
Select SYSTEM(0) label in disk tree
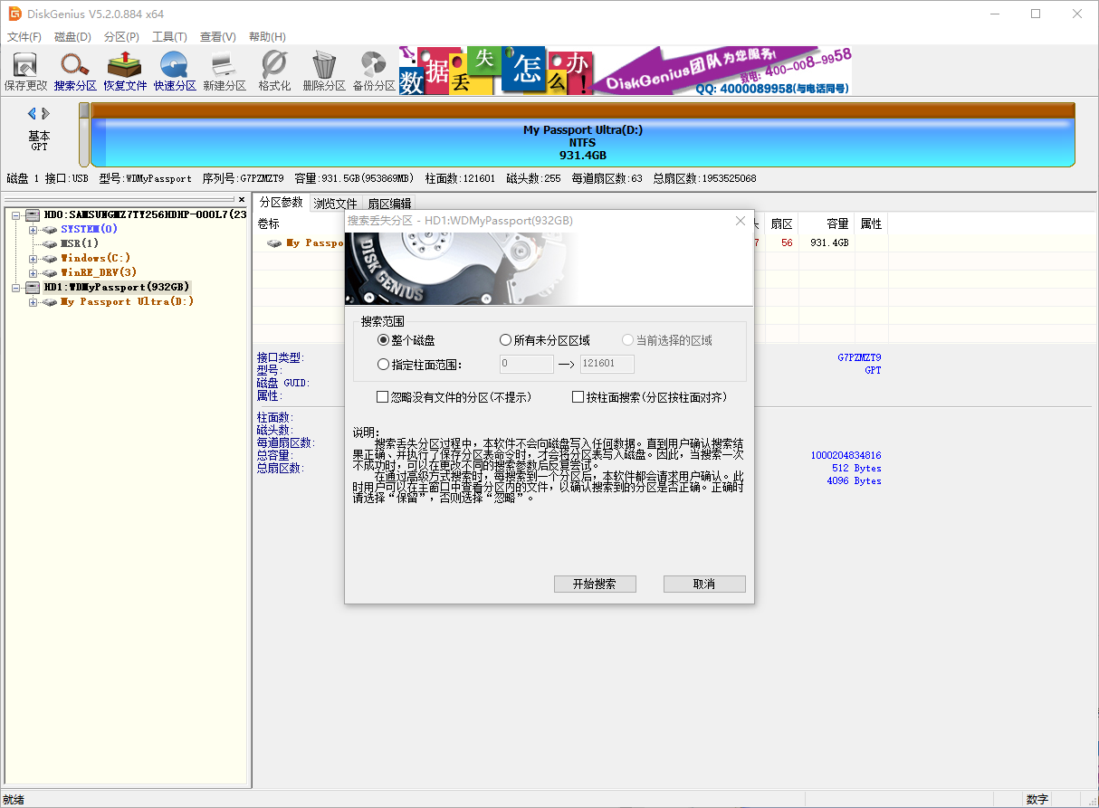click(x=90, y=229)
